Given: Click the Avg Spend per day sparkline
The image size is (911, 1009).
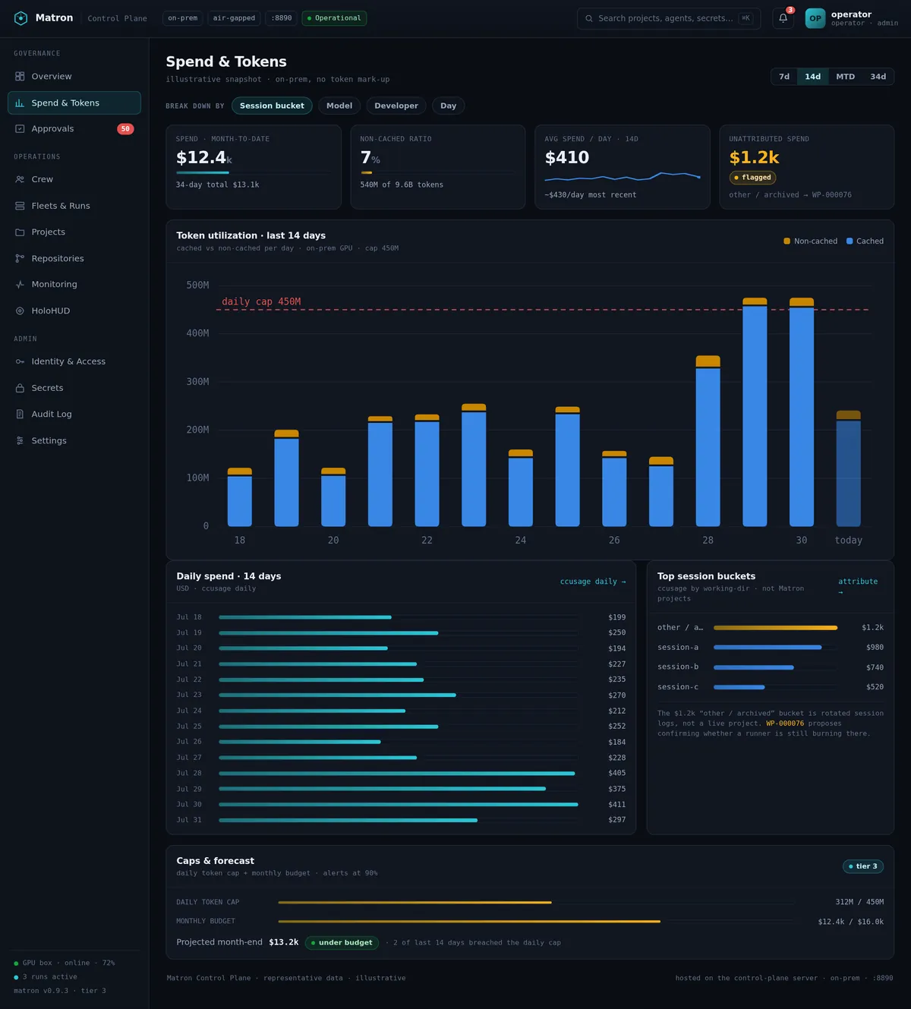Looking at the screenshot, I should pyautogui.click(x=623, y=178).
